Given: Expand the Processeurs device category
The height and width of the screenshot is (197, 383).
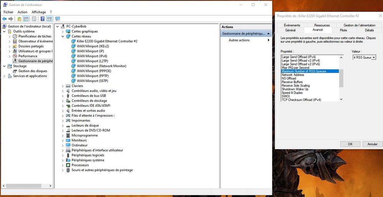Looking at the screenshot, I should pyautogui.click(x=63, y=165).
